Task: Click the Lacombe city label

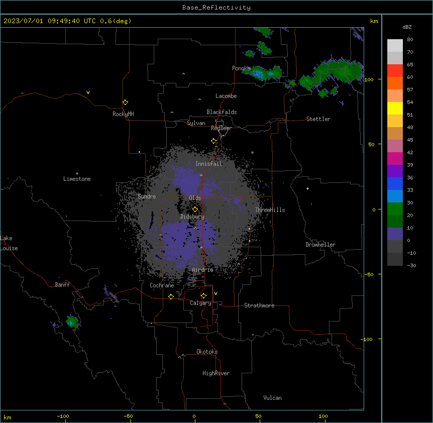Action: (x=226, y=96)
